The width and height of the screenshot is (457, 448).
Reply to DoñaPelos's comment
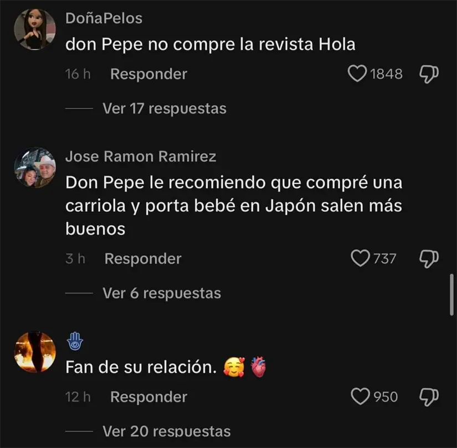(148, 74)
